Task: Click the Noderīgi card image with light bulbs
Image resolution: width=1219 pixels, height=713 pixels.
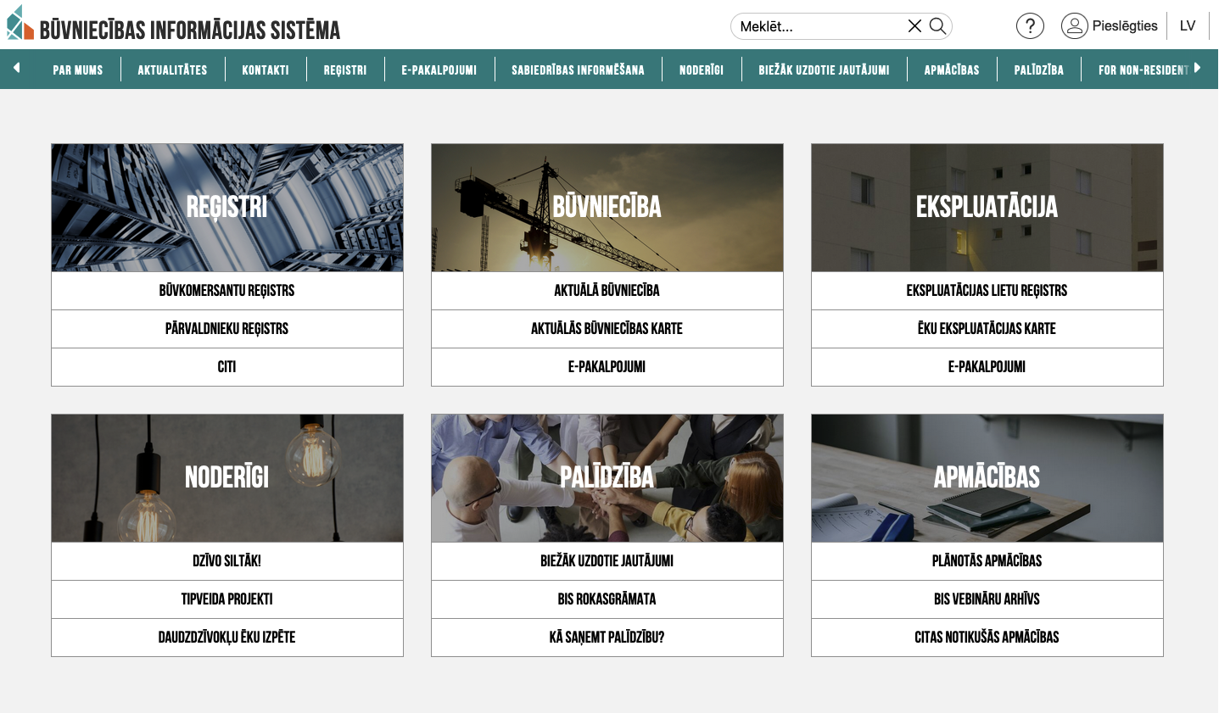Action: click(227, 478)
